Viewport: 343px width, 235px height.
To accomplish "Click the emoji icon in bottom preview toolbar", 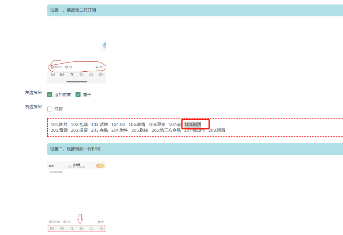I will pyautogui.click(x=91, y=228).
